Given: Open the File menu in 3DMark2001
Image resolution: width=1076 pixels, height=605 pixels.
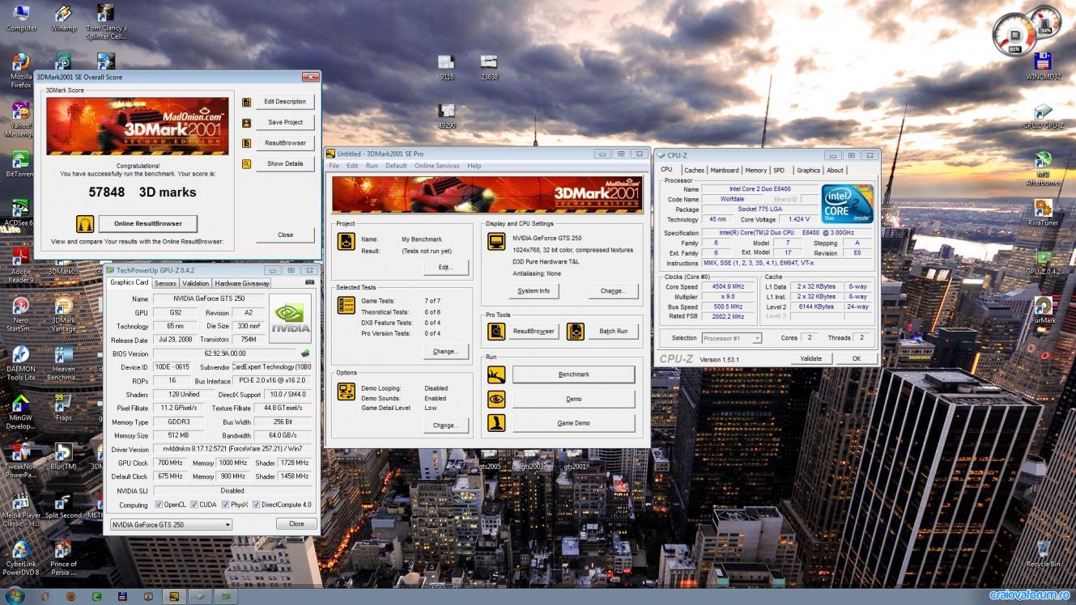Looking at the screenshot, I should [334, 166].
